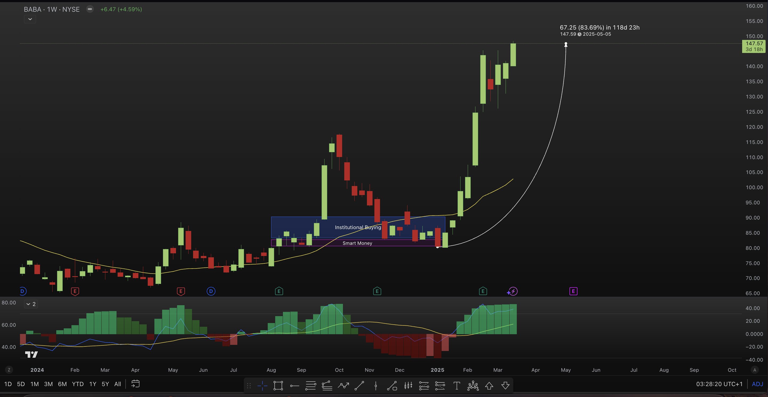Click the BABA 1W NYSE symbol title
Image resolution: width=768 pixels, height=397 pixels.
(x=51, y=9)
